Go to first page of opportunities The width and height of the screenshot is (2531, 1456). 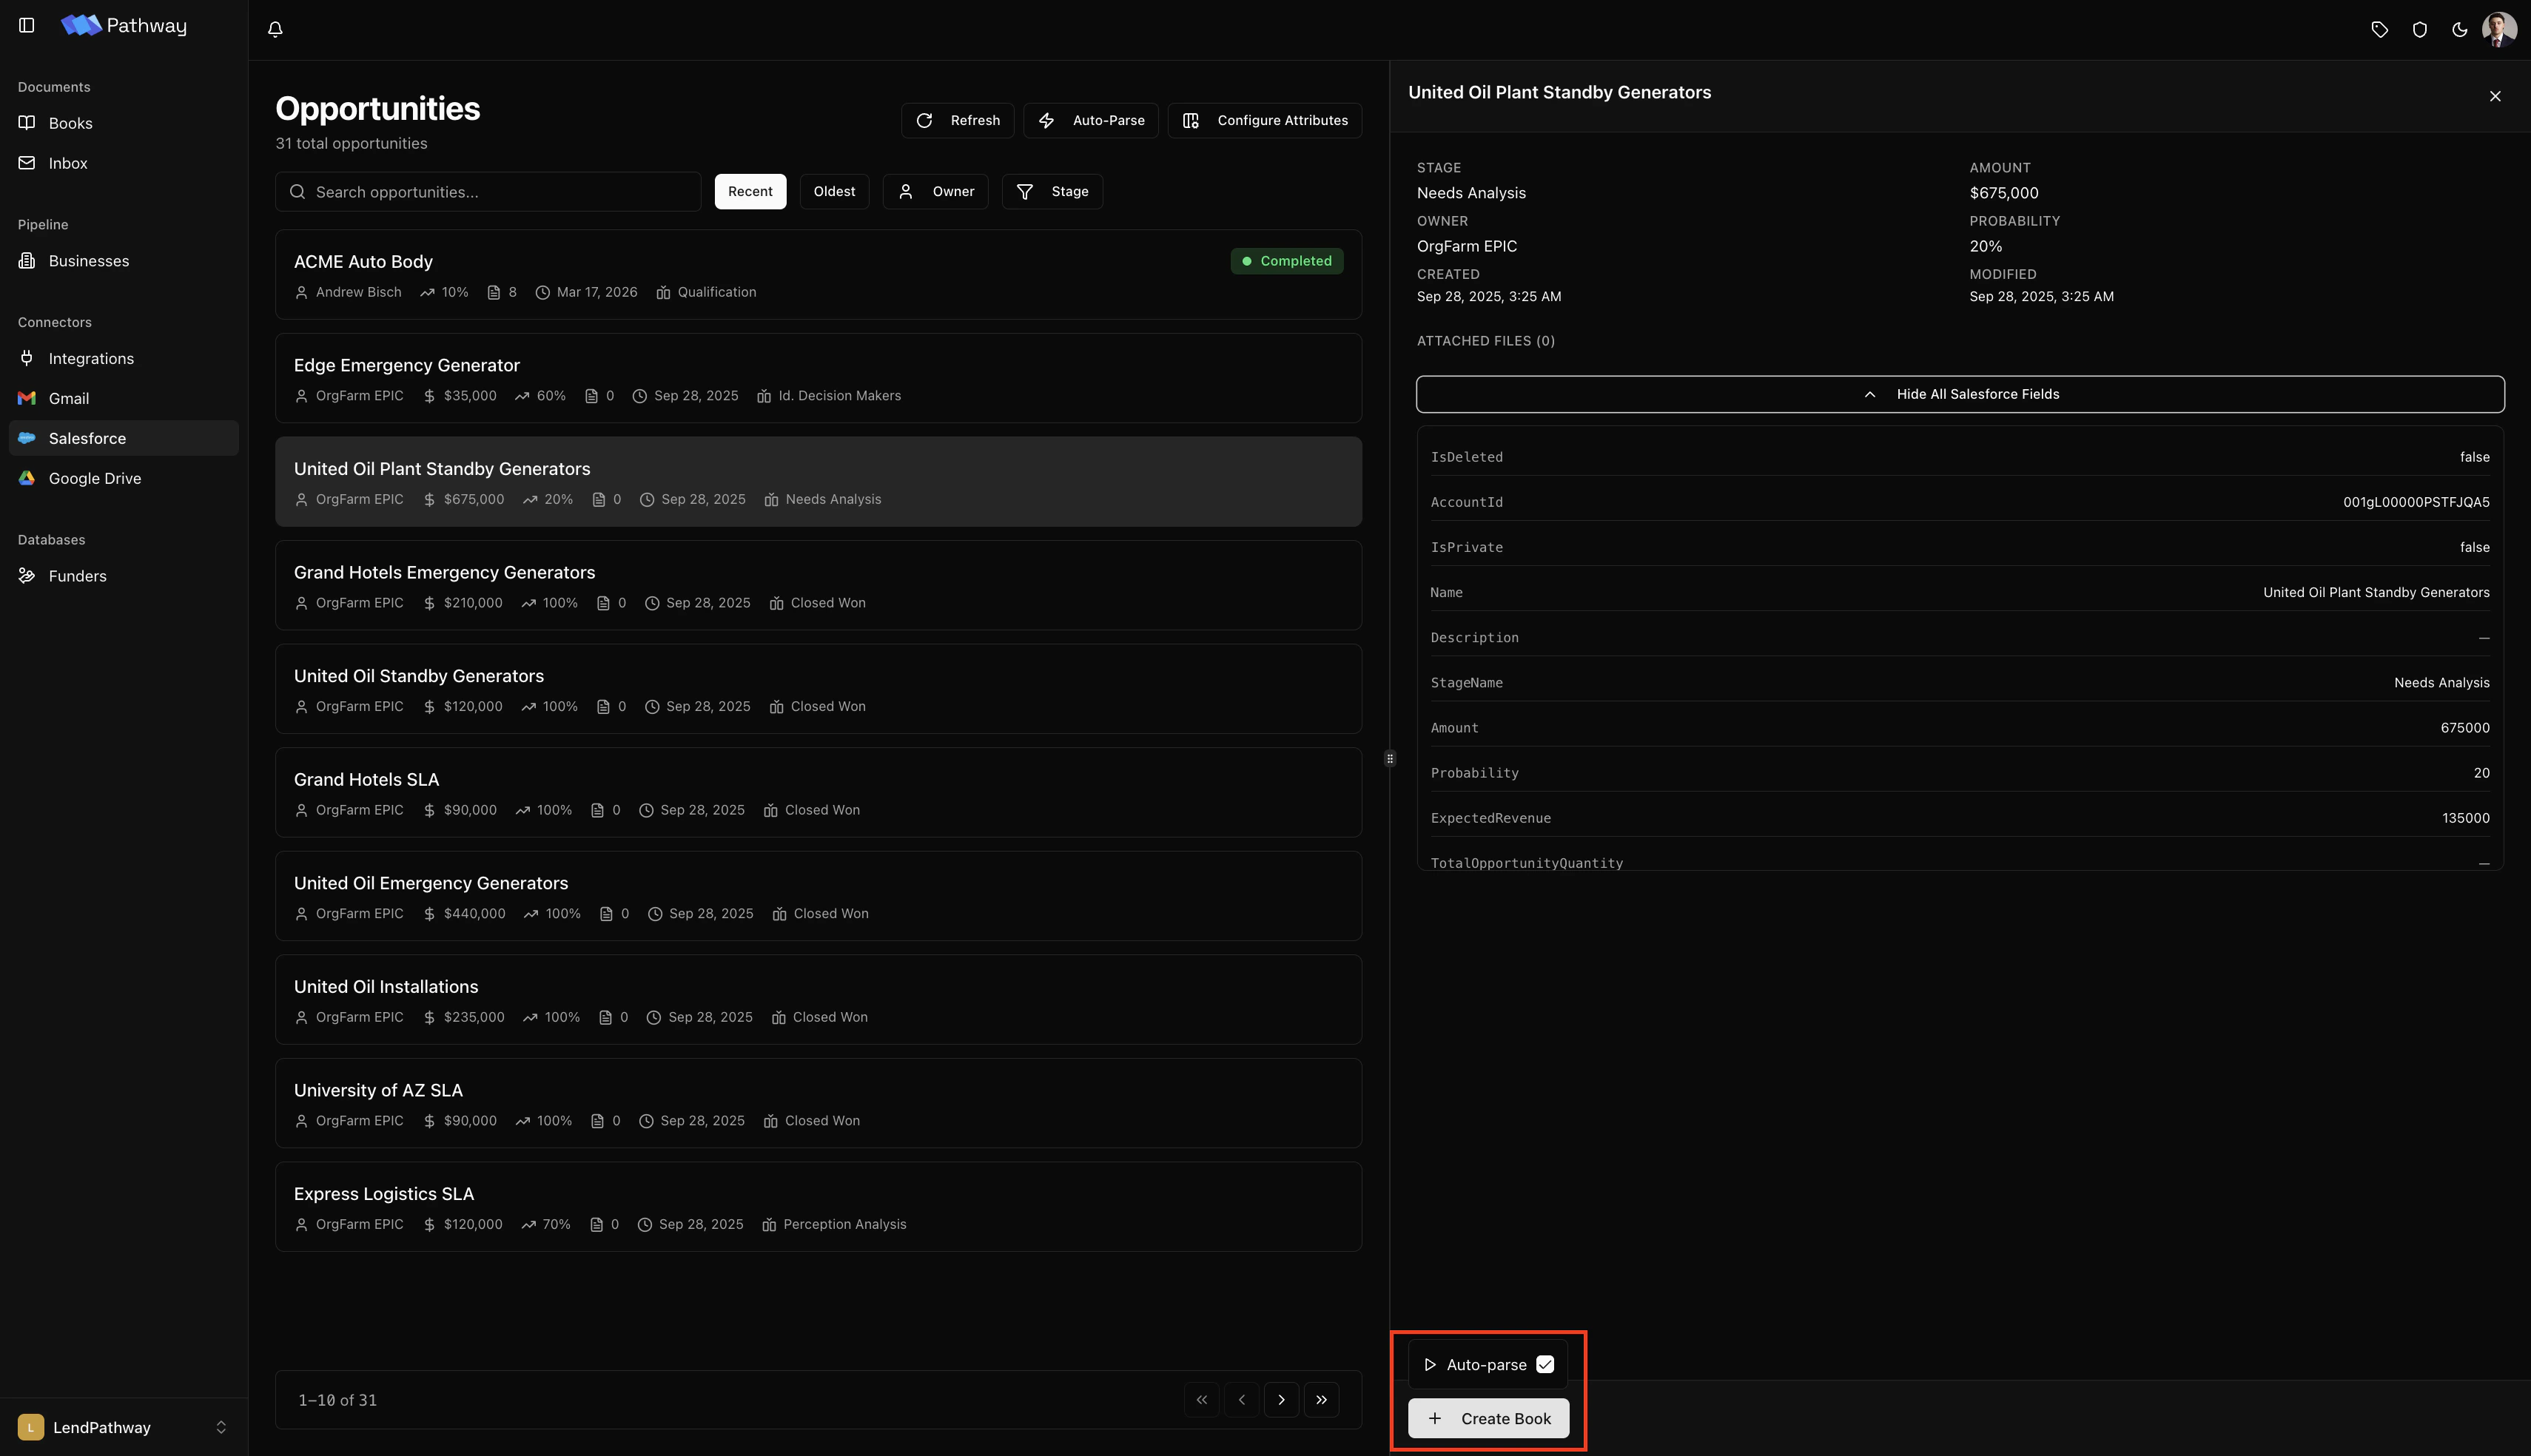(1202, 1400)
